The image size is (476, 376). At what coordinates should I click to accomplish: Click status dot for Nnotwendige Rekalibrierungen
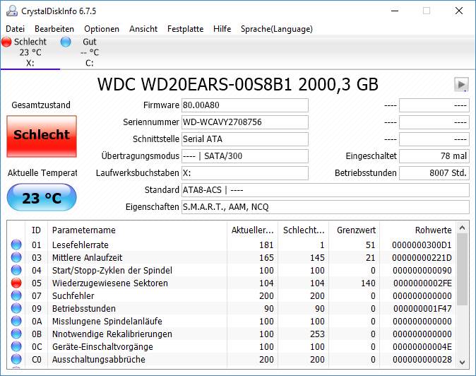click(16, 334)
